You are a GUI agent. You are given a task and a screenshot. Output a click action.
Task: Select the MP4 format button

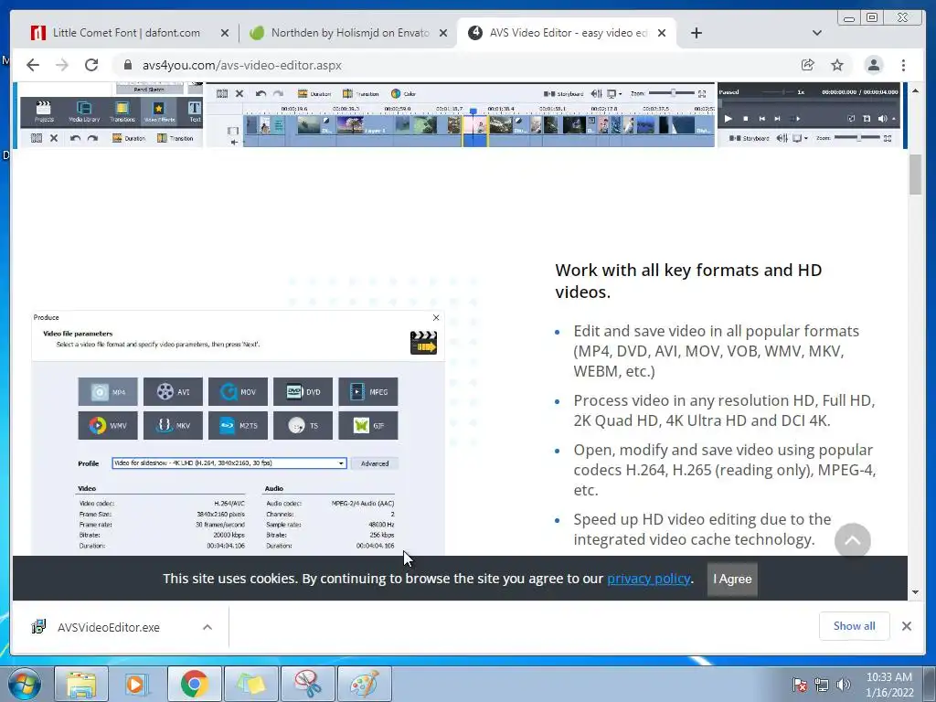tap(108, 392)
